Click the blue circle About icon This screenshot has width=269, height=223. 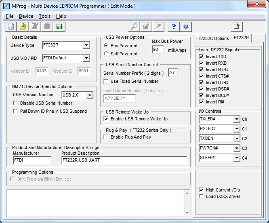186,27
